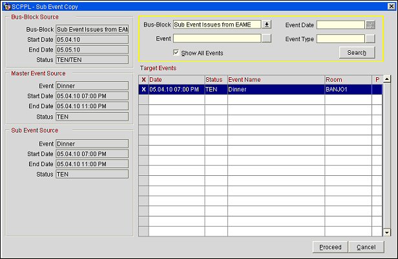Screen dimensions: 398x259
Task: Click the Proceed button
Action: click(x=330, y=247)
